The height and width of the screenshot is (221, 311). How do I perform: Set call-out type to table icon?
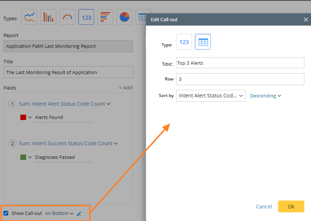(203, 42)
